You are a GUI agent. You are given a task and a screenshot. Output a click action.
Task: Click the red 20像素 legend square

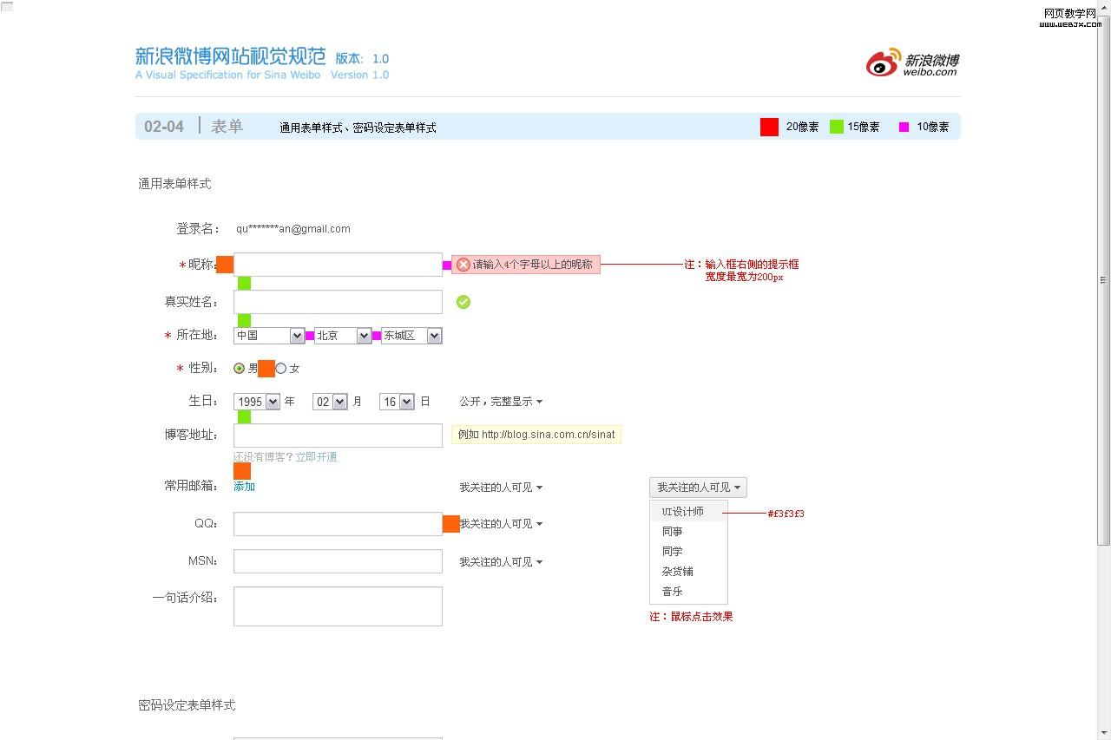(x=769, y=127)
